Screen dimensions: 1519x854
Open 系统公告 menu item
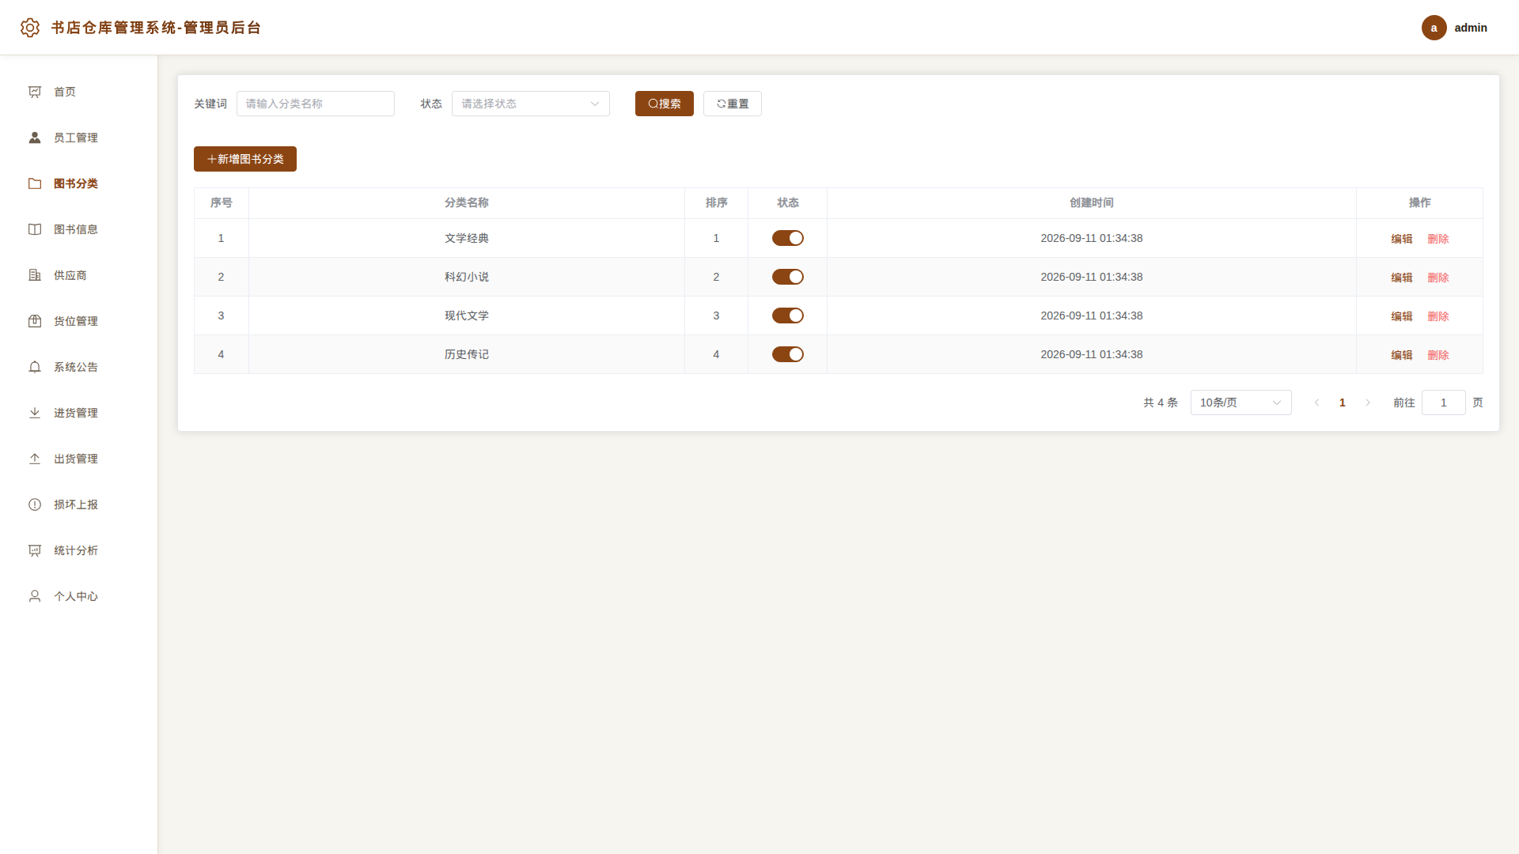79,367
